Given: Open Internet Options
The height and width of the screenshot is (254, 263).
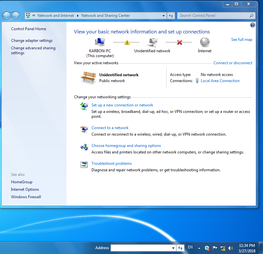Looking at the screenshot, I should point(25,189).
